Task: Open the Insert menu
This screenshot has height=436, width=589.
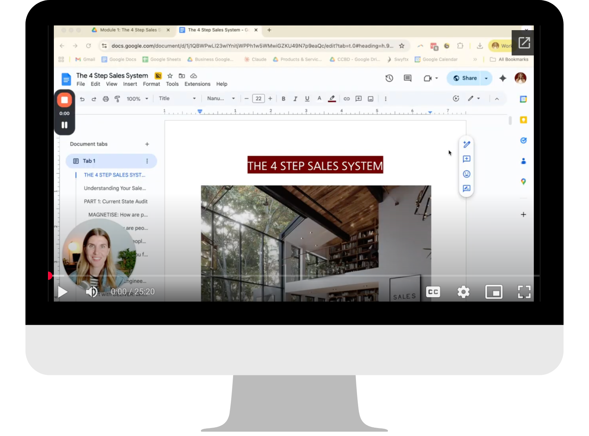Action: [130, 84]
